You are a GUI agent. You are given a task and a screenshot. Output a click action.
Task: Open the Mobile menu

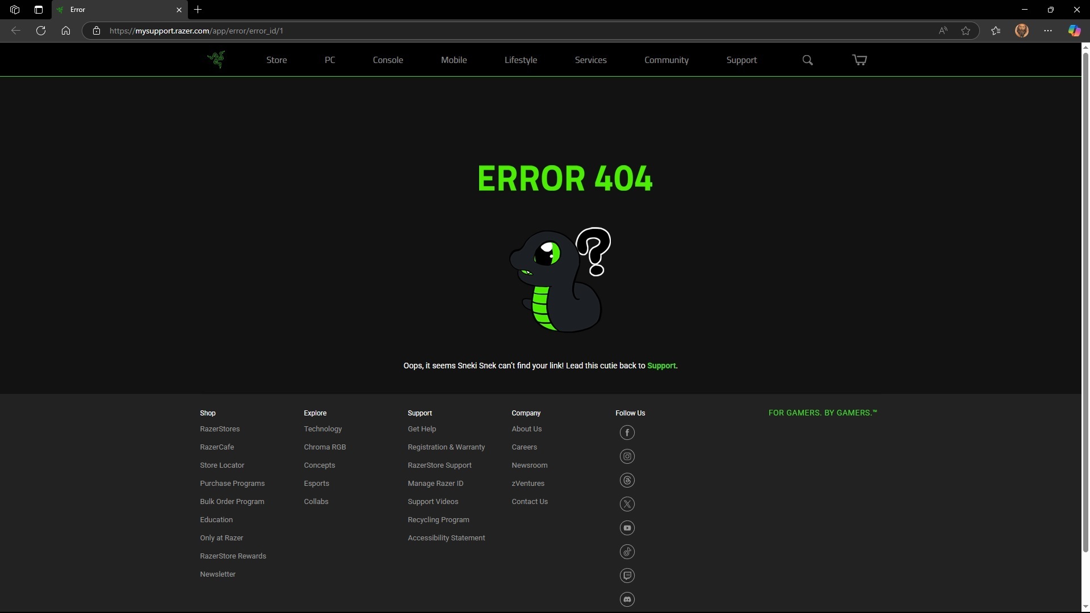click(x=454, y=60)
